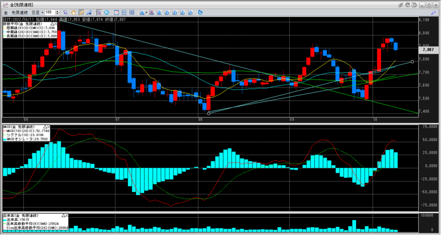Select the trend line's lower-left circle handle
The image size is (441, 235).
click(x=209, y=113)
